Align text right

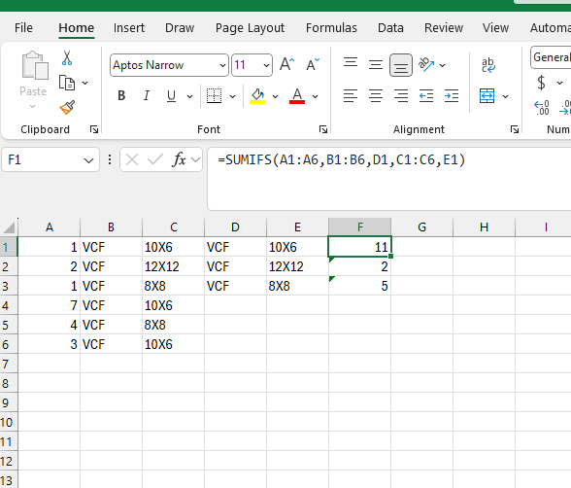point(401,96)
